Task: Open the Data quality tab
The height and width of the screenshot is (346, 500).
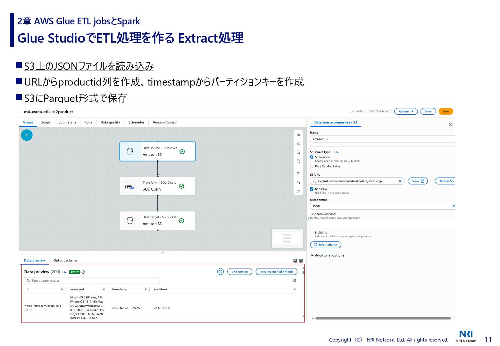Action: tap(110, 122)
